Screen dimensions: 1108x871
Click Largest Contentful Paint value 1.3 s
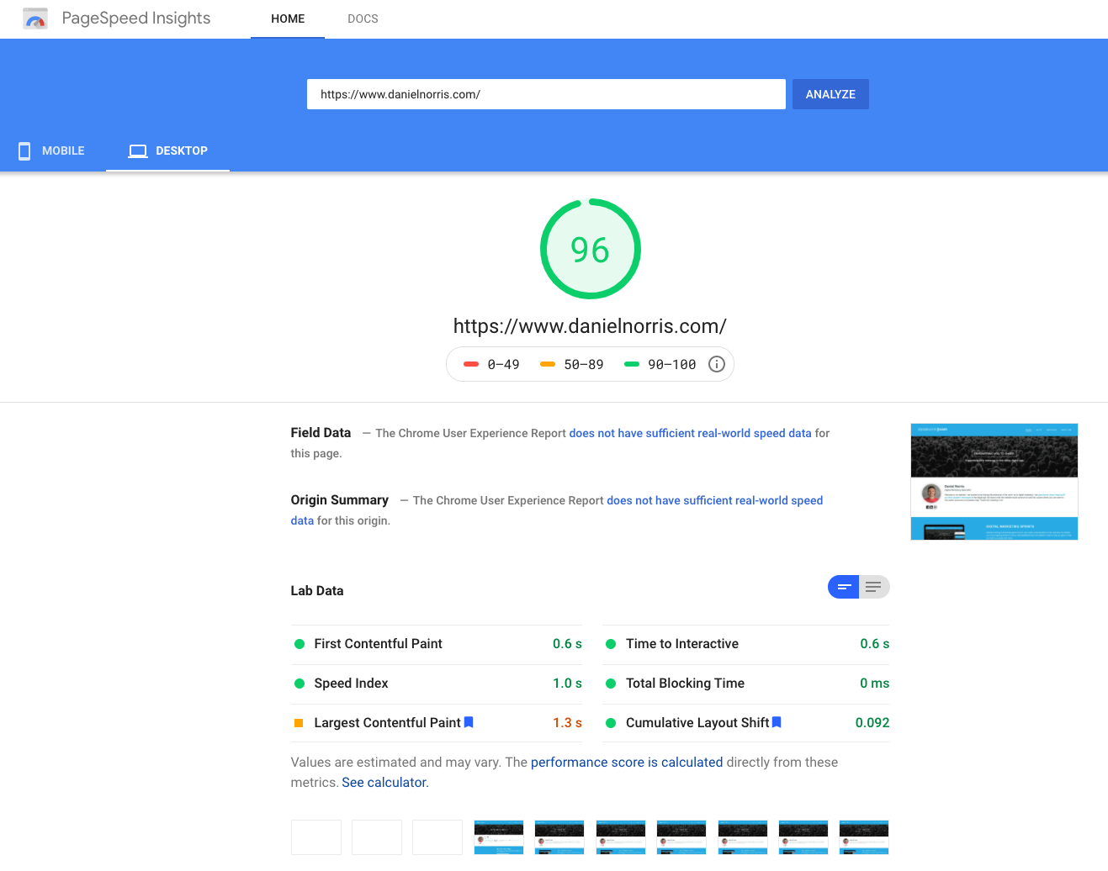567,723
